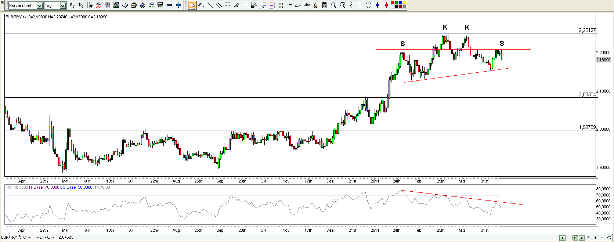The image size is (614, 242).
Task: Select the colored Fibonacci lines tool
Action: 263,5
